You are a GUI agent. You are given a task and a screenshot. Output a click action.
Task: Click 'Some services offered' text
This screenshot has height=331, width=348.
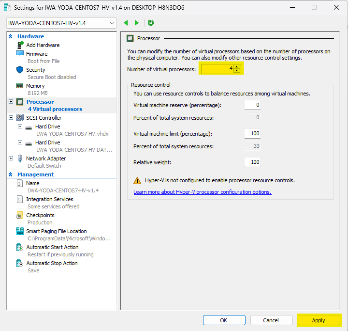(54, 206)
